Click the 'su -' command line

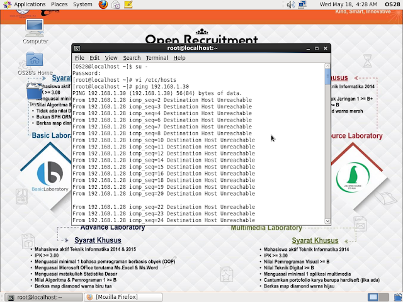pos(110,67)
